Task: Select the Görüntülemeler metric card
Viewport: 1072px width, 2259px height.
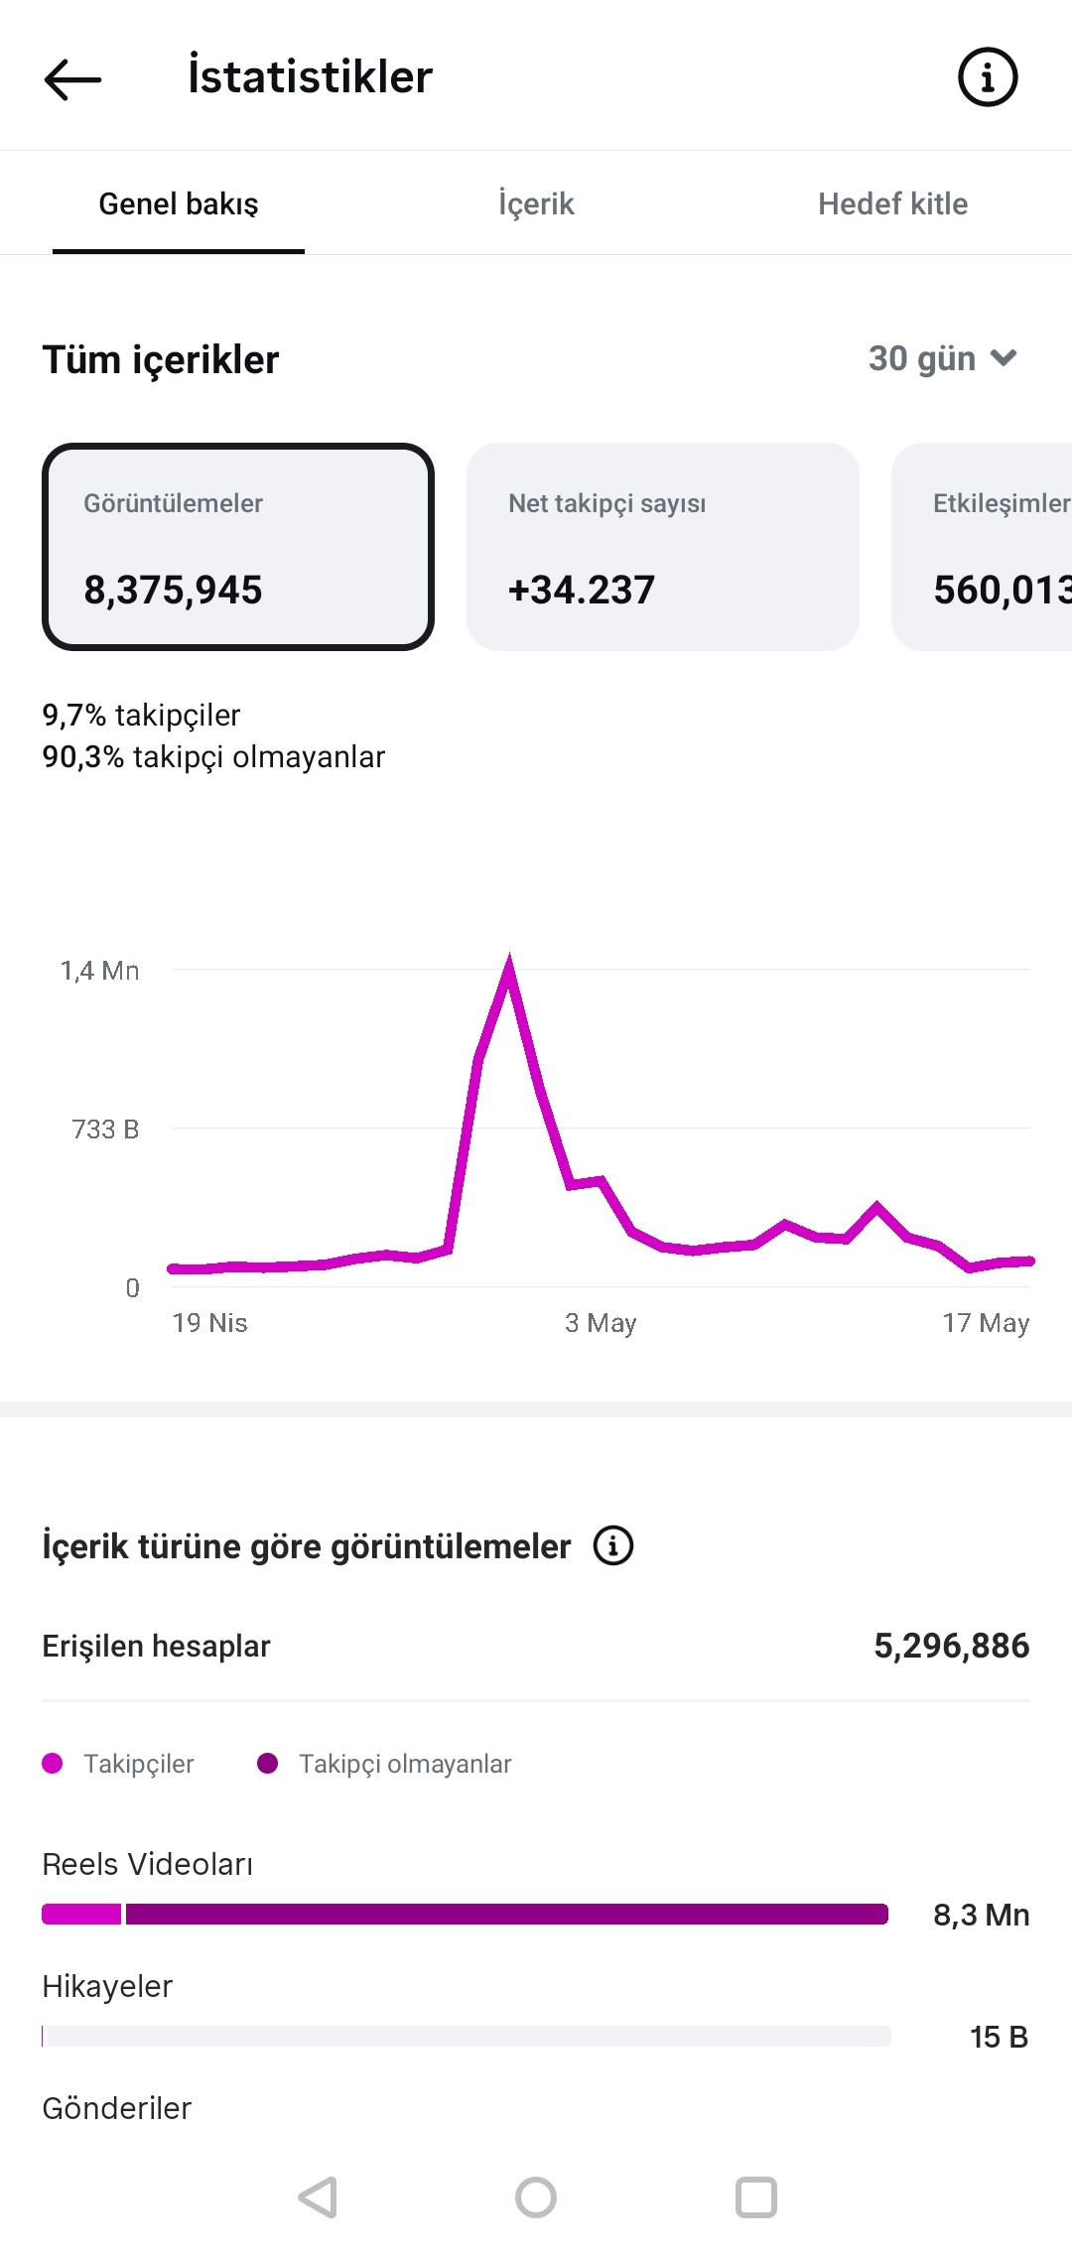Action: point(238,547)
